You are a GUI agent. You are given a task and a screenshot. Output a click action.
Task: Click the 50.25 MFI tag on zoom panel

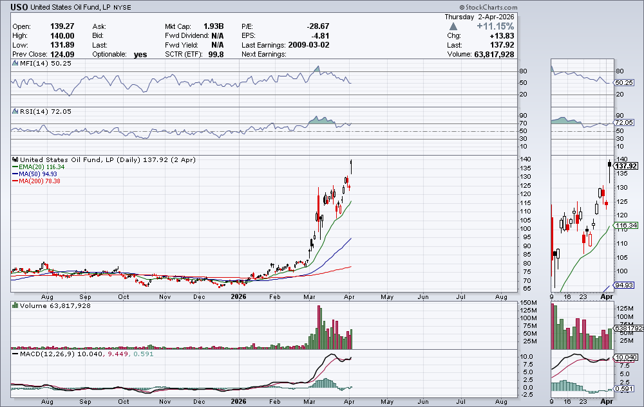point(624,82)
